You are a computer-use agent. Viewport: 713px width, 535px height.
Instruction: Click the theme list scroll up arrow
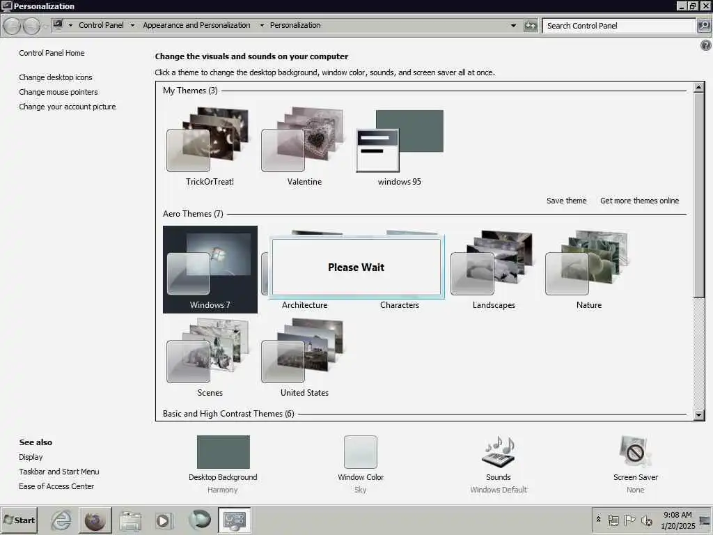click(699, 87)
